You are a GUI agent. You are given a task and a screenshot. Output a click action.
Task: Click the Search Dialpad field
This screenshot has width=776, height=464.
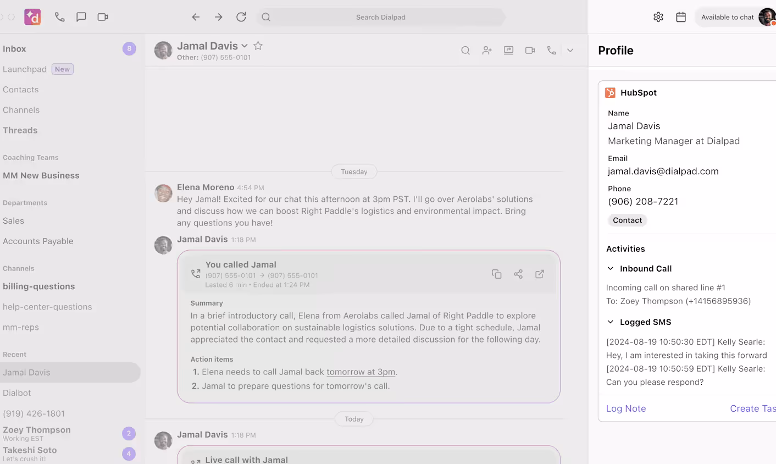(x=381, y=17)
